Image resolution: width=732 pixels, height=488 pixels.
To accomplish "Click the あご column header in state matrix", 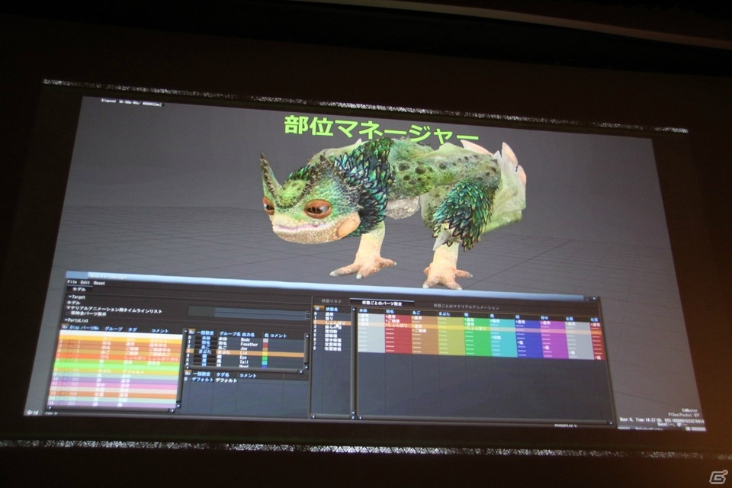I will [x=416, y=313].
